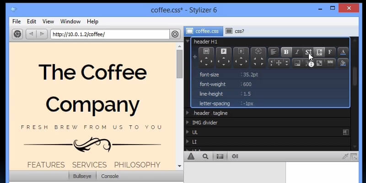
Task: Open the Help menu
Action: click(92, 22)
